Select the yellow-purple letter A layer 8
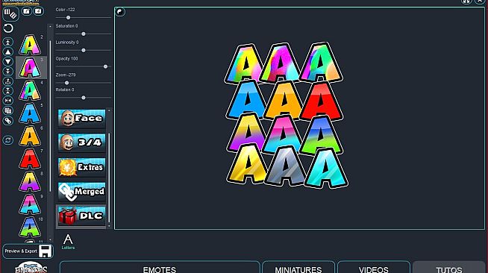 [30, 182]
